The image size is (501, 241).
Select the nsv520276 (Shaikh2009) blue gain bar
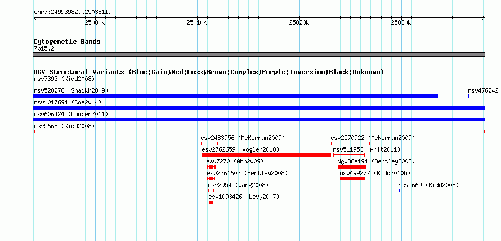pyautogui.click(x=235, y=96)
